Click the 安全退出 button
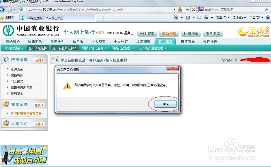271x167 pixels. (x=213, y=34)
